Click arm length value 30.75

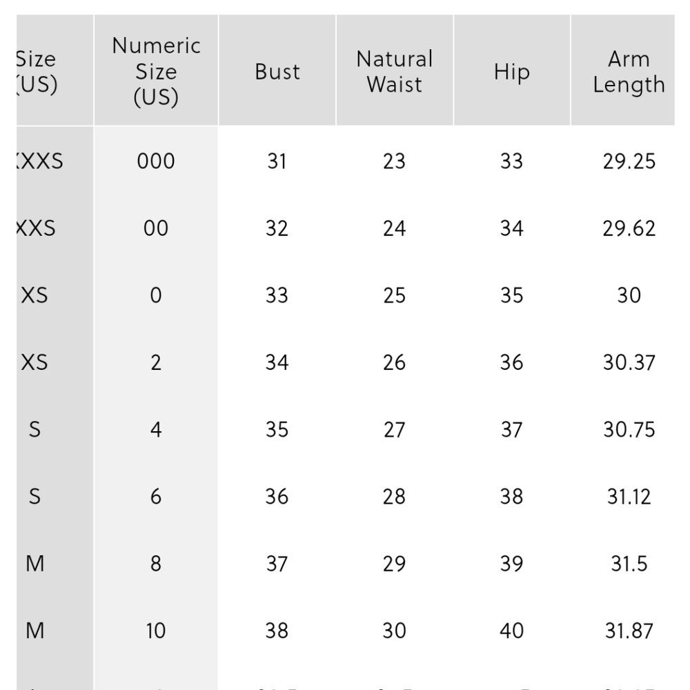click(x=629, y=429)
